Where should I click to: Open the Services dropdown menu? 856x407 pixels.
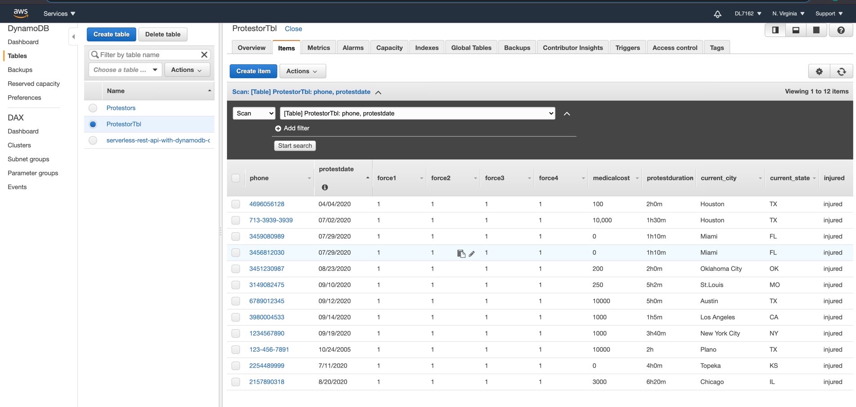click(x=59, y=13)
